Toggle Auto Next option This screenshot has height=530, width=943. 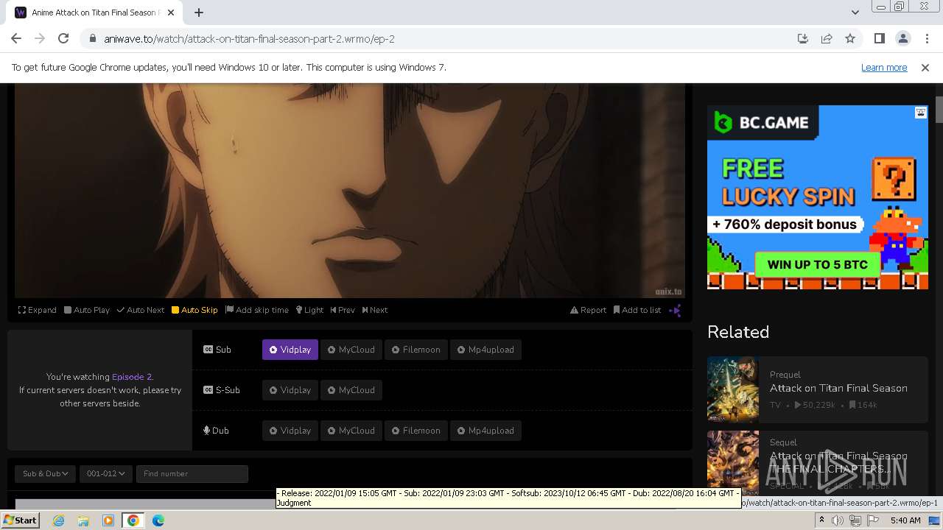(140, 310)
